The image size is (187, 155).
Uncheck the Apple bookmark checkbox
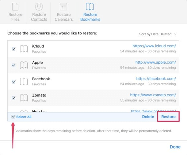(13, 65)
